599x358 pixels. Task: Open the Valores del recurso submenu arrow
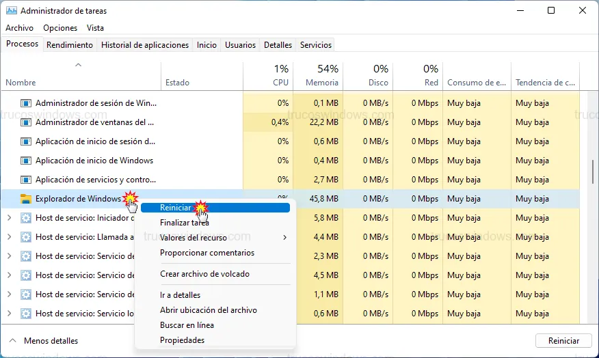[284, 238]
